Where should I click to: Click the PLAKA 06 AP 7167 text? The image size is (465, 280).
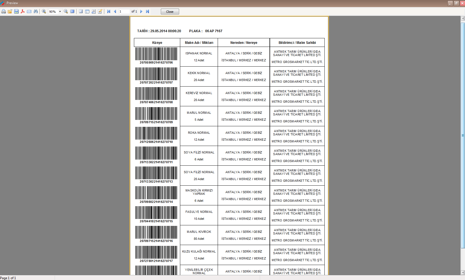point(205,31)
